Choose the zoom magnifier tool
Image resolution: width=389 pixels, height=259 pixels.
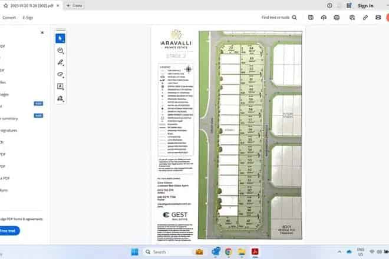click(60, 51)
